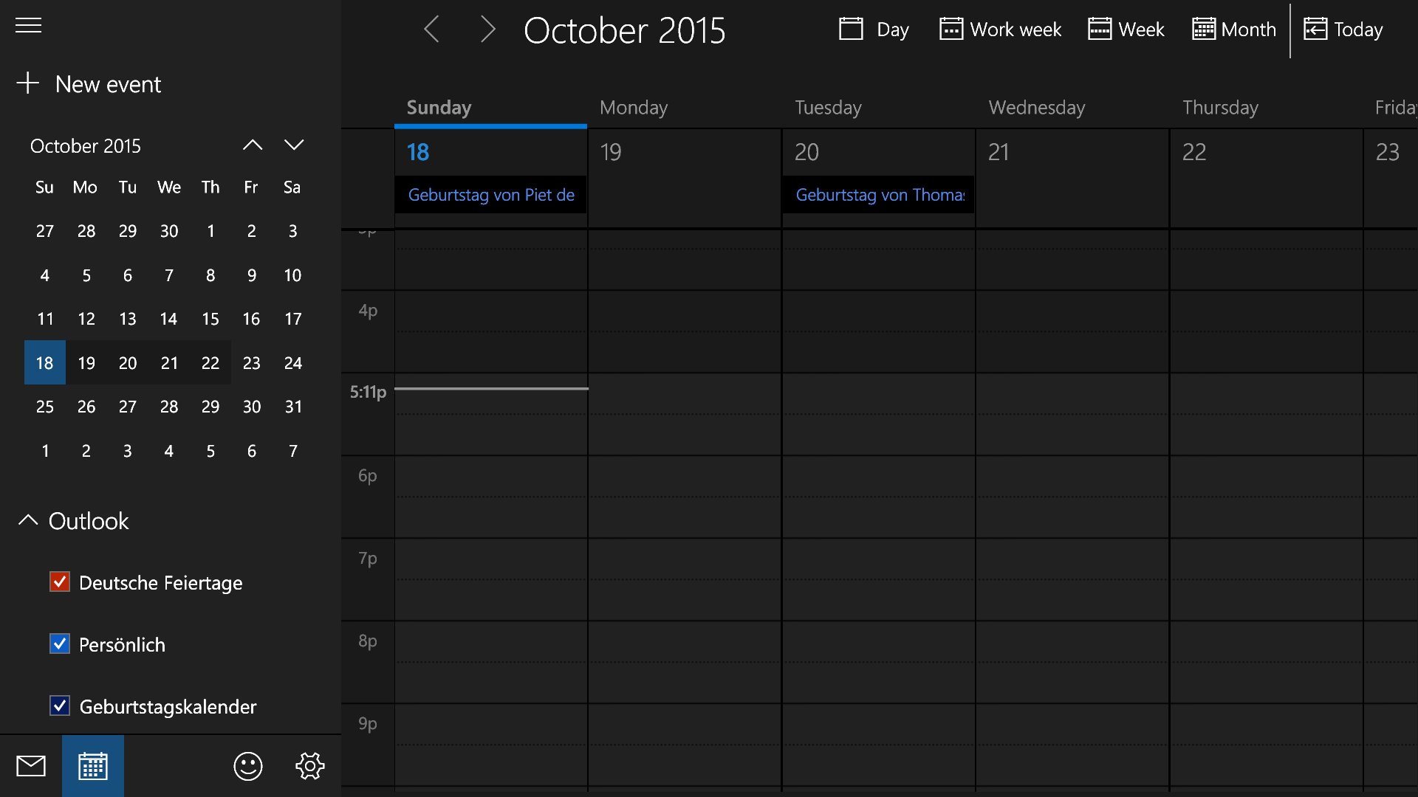The height and width of the screenshot is (797, 1418).
Task: Switch to Month view
Action: pyautogui.click(x=1234, y=30)
